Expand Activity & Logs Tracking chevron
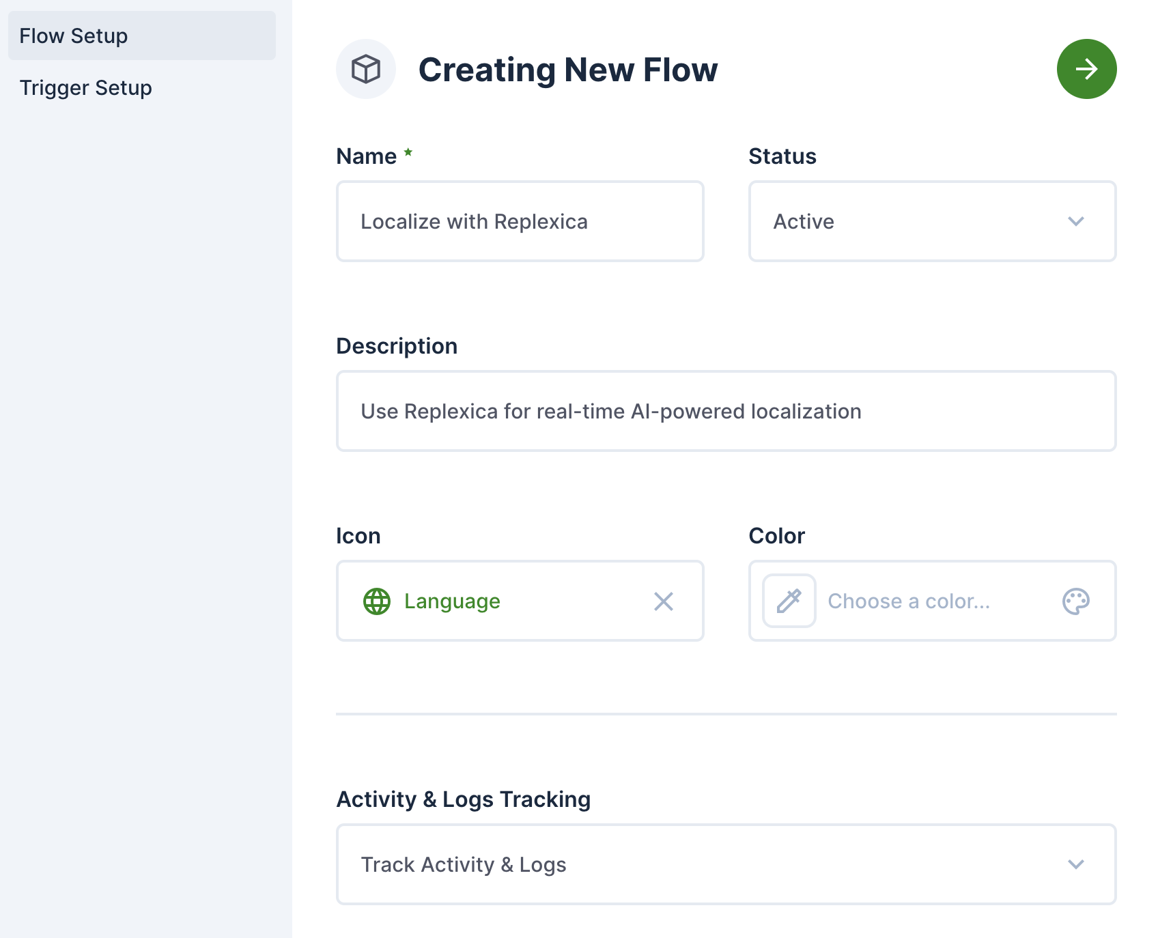This screenshot has height=938, width=1158. [1076, 864]
